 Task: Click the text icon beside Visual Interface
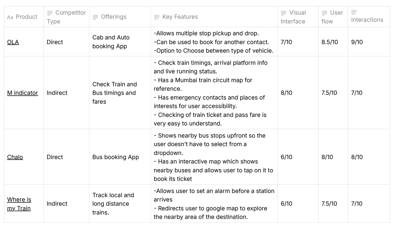click(x=284, y=13)
